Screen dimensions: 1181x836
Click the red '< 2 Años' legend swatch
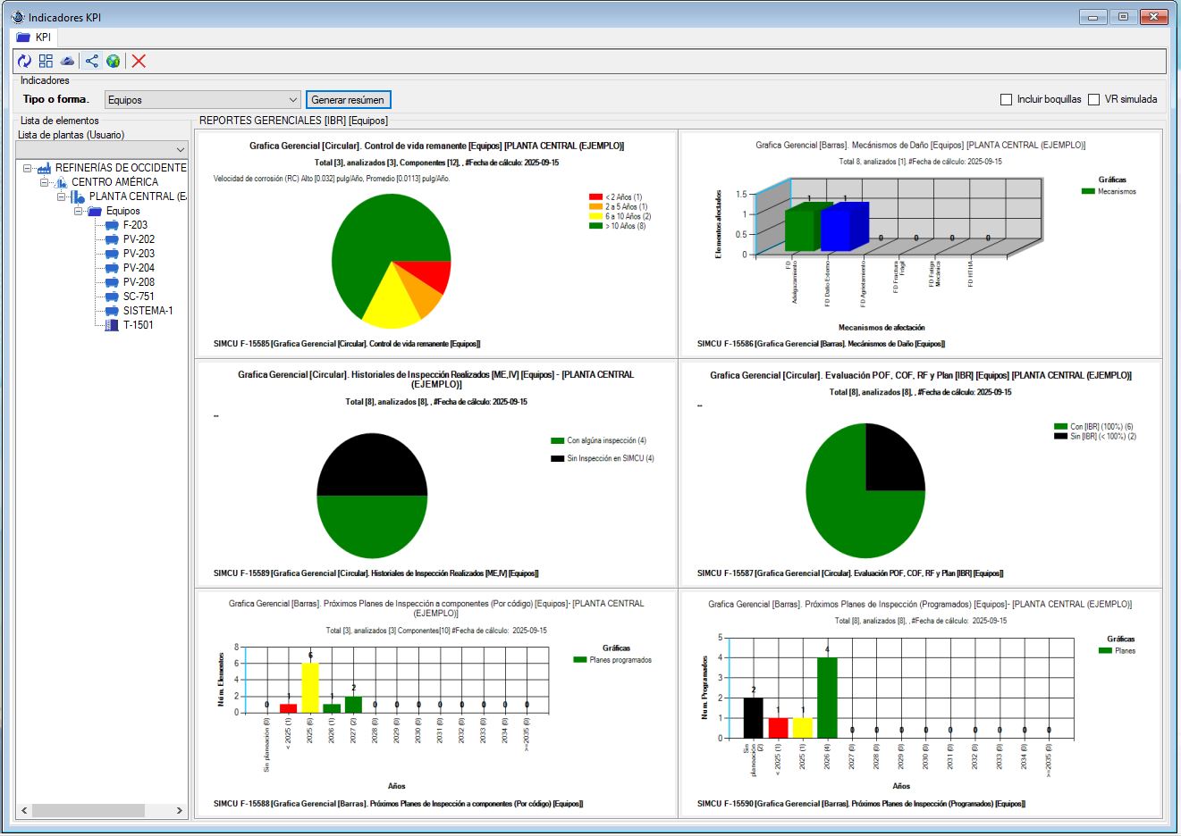[595, 197]
